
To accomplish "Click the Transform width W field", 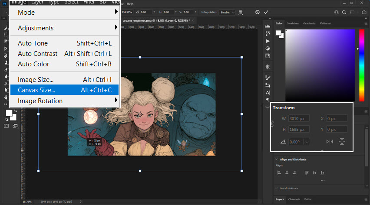I will (x=299, y=118).
